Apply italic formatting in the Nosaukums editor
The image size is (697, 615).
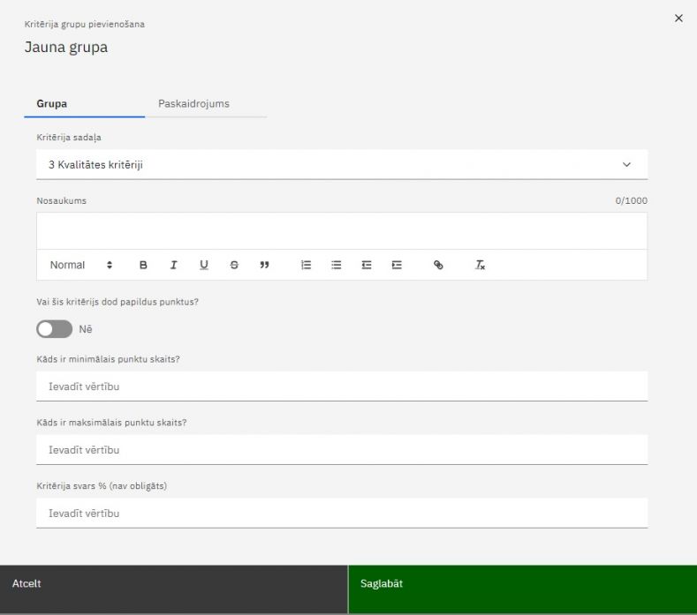(x=173, y=265)
